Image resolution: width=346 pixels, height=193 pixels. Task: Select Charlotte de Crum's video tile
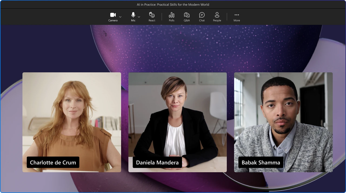(x=72, y=116)
